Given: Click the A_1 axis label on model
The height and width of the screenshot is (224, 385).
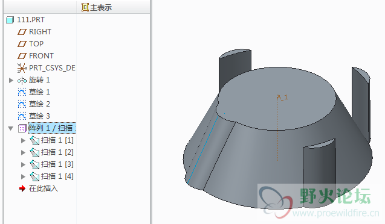Looking at the screenshot, I should (x=282, y=98).
